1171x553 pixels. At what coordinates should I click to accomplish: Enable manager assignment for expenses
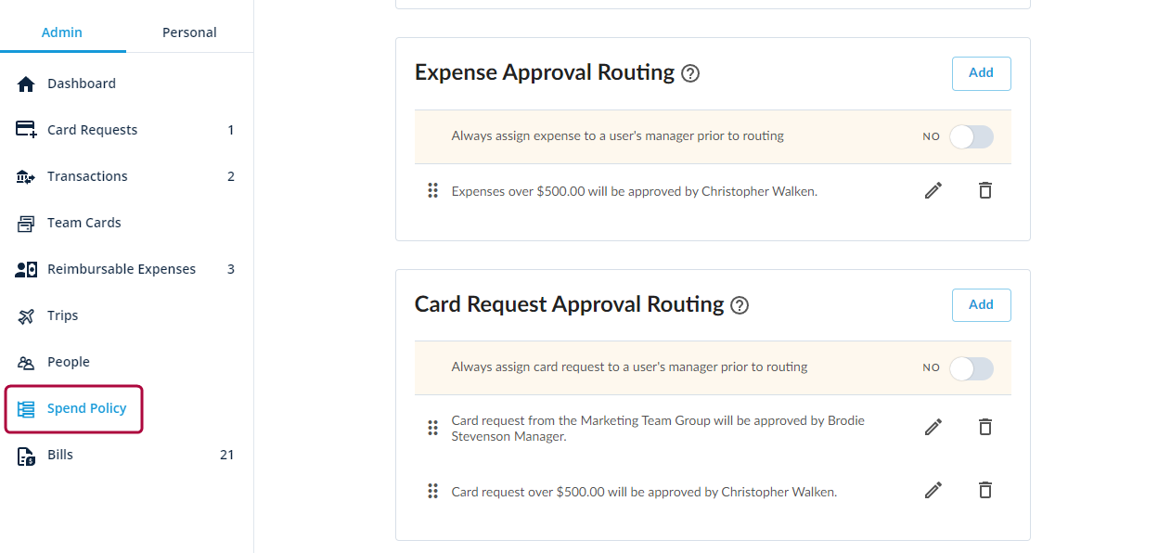(x=972, y=135)
